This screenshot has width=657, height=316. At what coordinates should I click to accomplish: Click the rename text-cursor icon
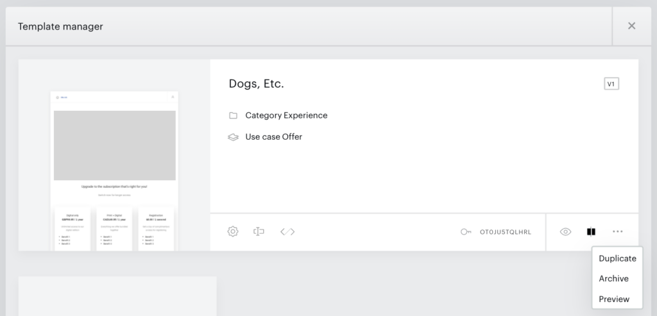pyautogui.click(x=259, y=231)
